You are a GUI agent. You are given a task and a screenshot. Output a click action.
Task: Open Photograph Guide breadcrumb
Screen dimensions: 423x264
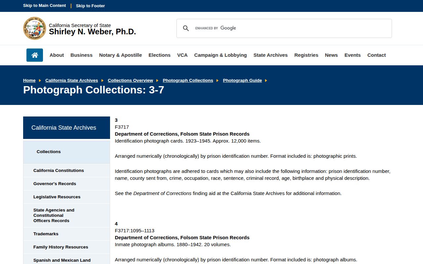242,80
